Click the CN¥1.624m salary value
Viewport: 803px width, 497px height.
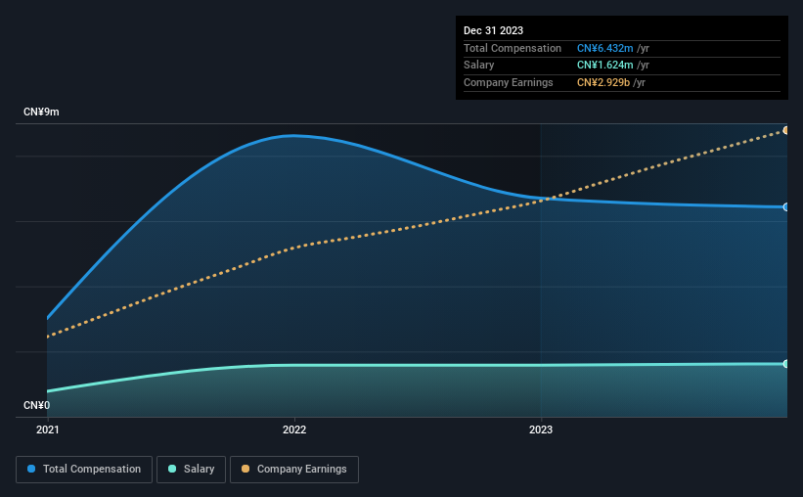(604, 66)
